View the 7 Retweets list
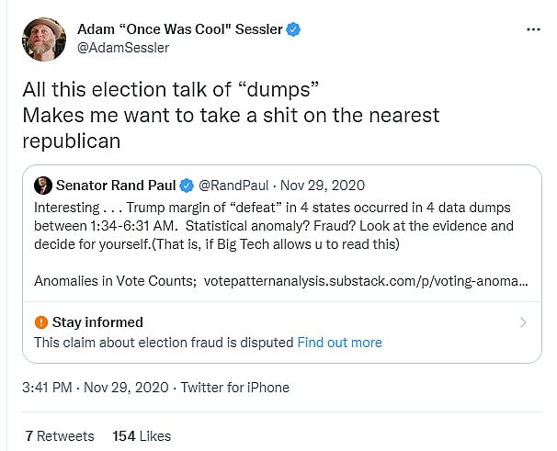This screenshot has height=451, width=557. [x=60, y=435]
